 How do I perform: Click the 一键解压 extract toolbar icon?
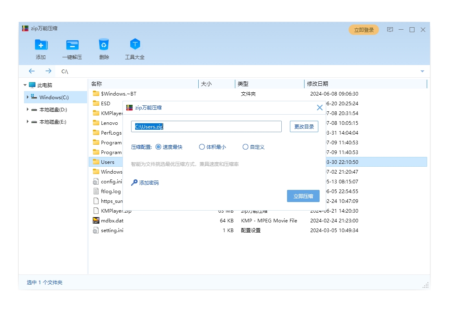pyautogui.click(x=72, y=45)
